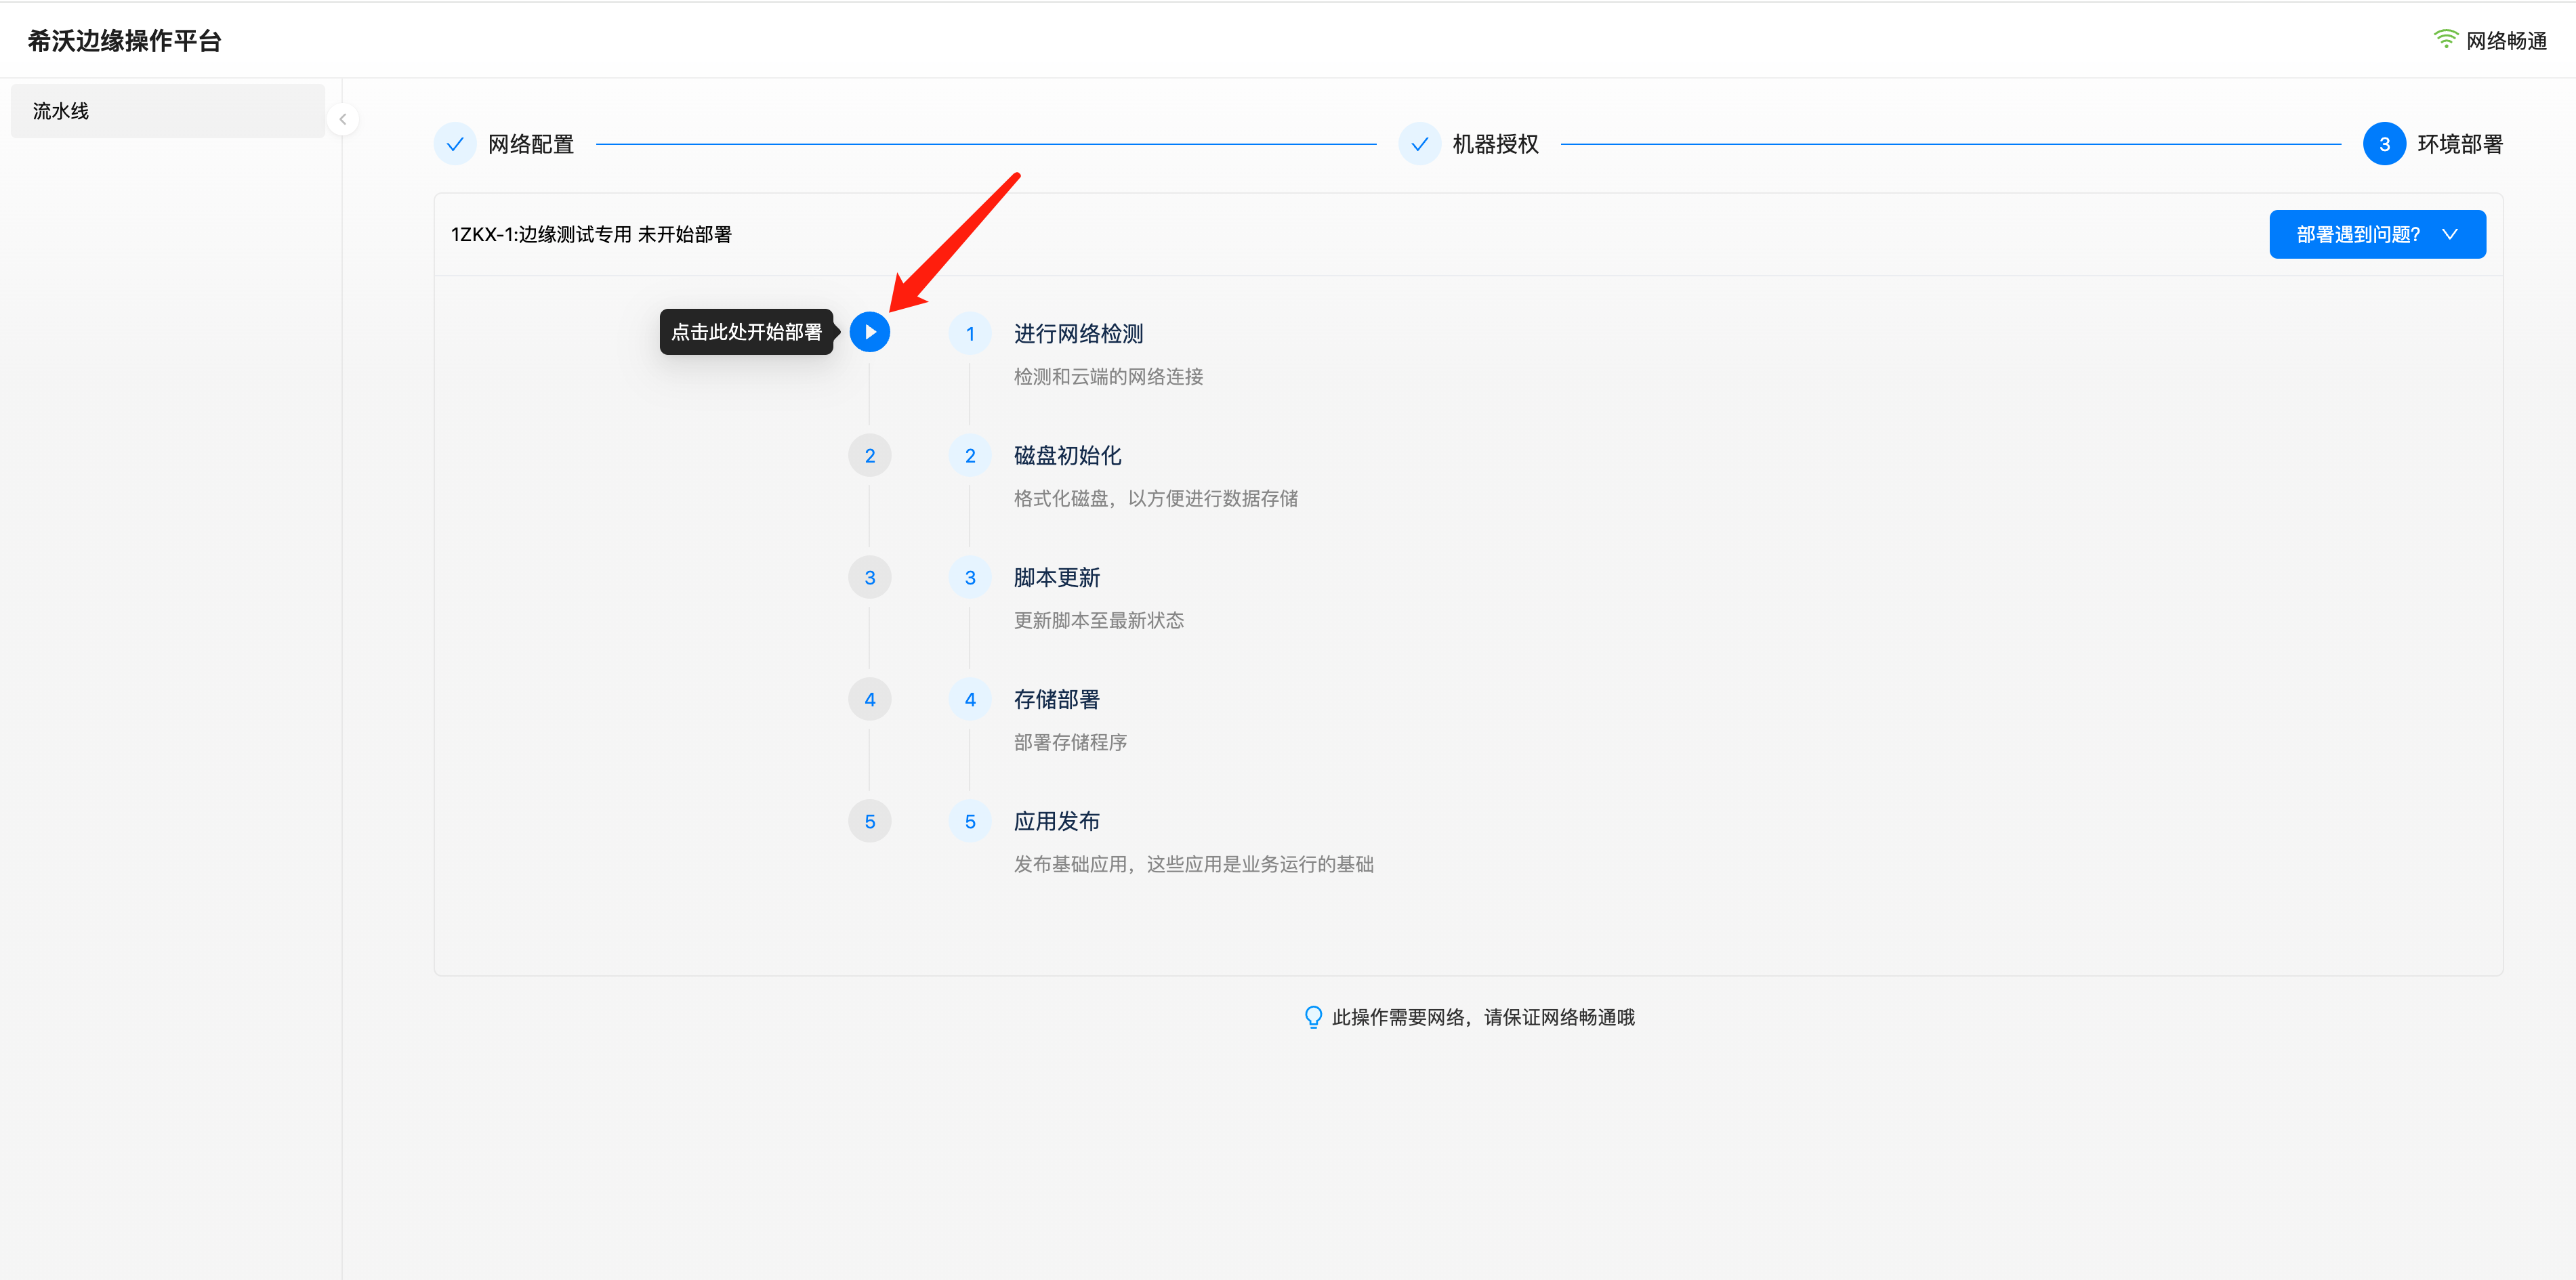Screen dimensions: 2576x1280
Task: Click the gray step 4 circle on the left timeline
Action: coord(869,700)
